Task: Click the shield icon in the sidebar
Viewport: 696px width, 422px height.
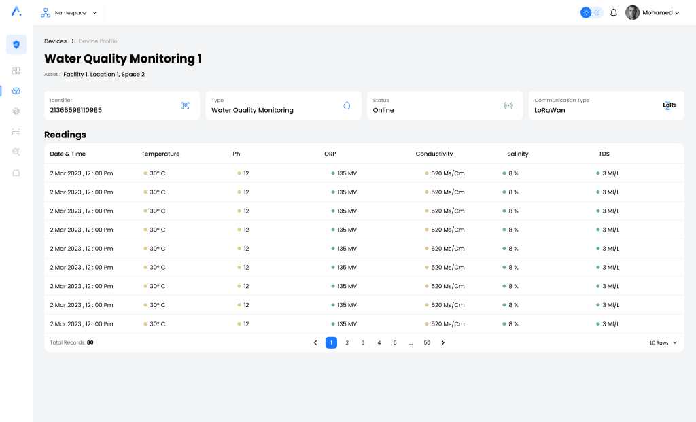Action: point(16,44)
